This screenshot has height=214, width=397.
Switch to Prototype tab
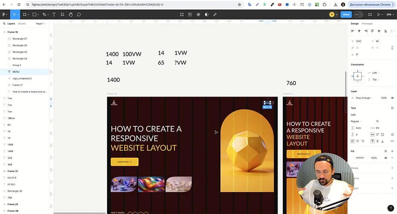pos(367,23)
